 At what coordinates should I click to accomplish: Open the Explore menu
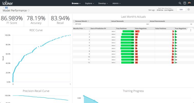click(x=89, y=3)
